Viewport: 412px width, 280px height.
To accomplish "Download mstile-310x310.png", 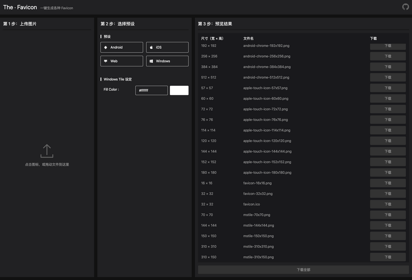I will (388, 247).
